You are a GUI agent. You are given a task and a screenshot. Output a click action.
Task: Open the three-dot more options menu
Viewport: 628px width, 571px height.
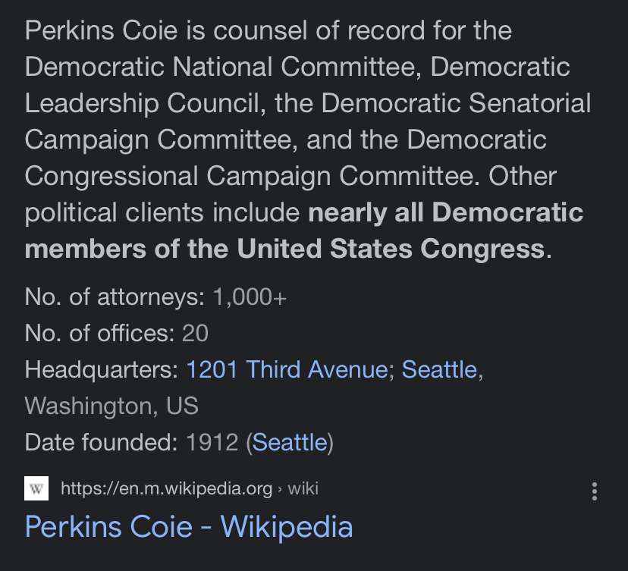[595, 491]
